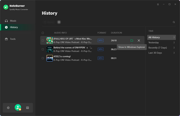Play the KISS OF LIFE thumbnail
The image size is (180, 116).
point(50,40)
